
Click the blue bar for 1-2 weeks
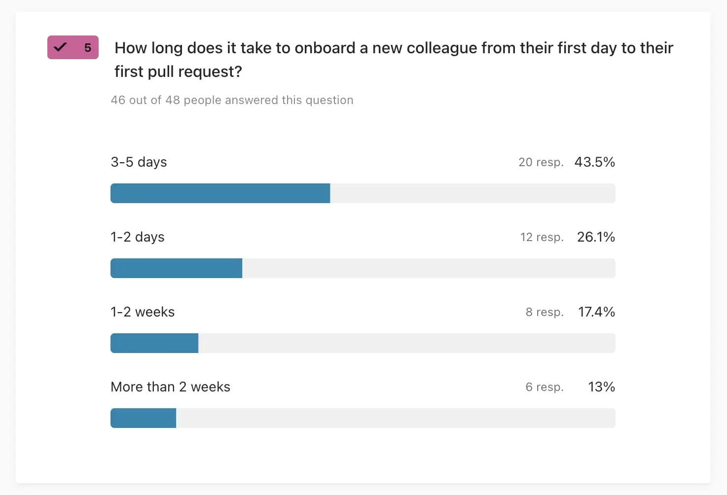154,343
